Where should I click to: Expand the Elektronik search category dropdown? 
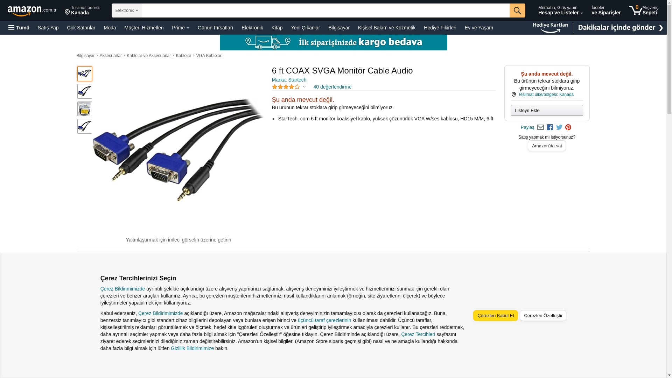[x=126, y=10]
